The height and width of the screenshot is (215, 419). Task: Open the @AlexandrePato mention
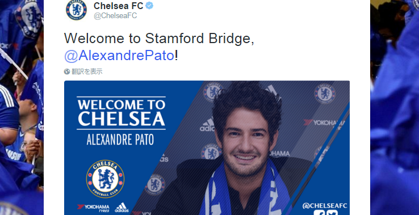tap(119, 56)
